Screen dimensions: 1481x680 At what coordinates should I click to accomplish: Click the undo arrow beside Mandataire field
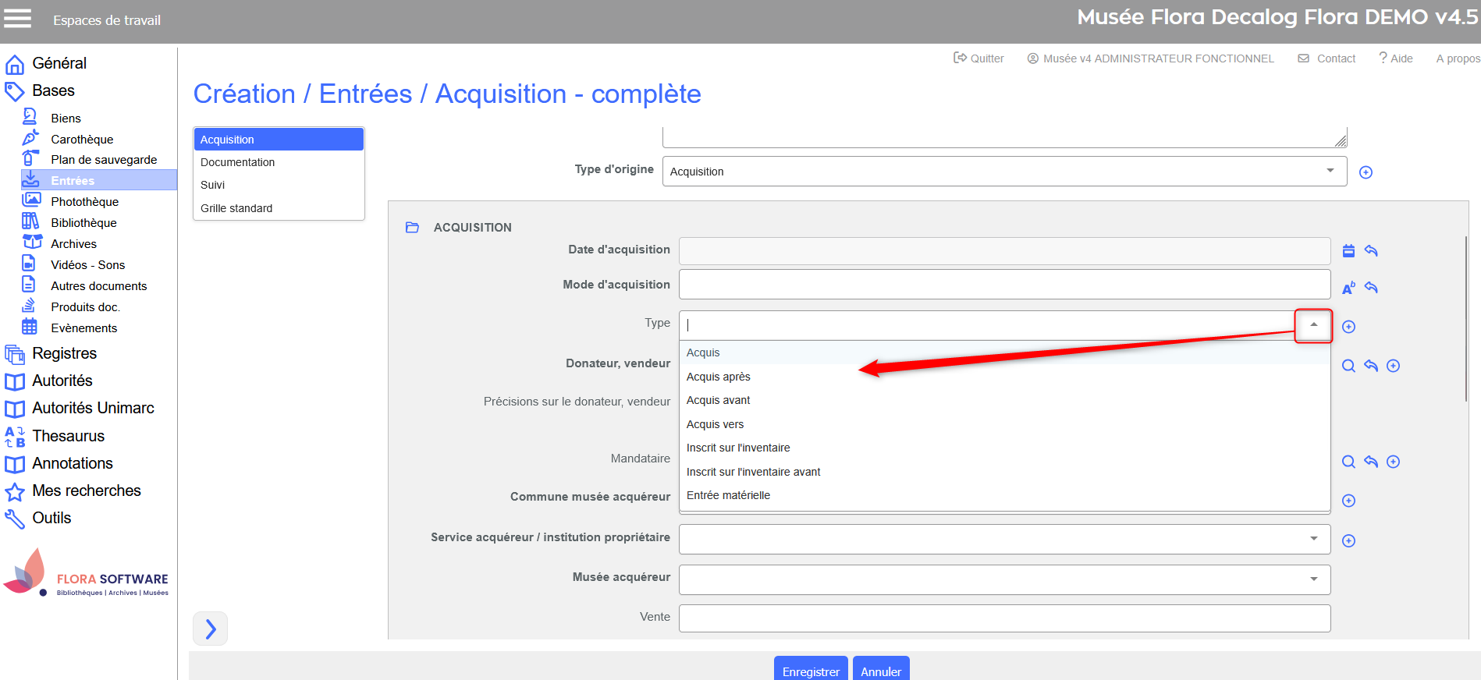coord(1371,462)
